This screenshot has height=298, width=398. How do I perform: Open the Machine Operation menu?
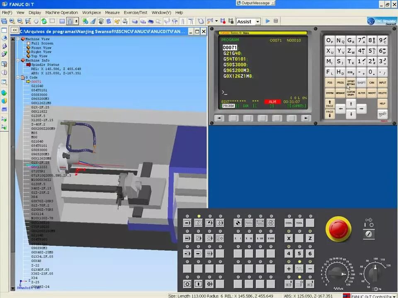(x=61, y=12)
